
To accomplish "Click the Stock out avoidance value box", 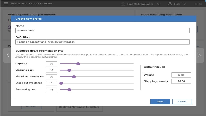I will coord(51,83).
